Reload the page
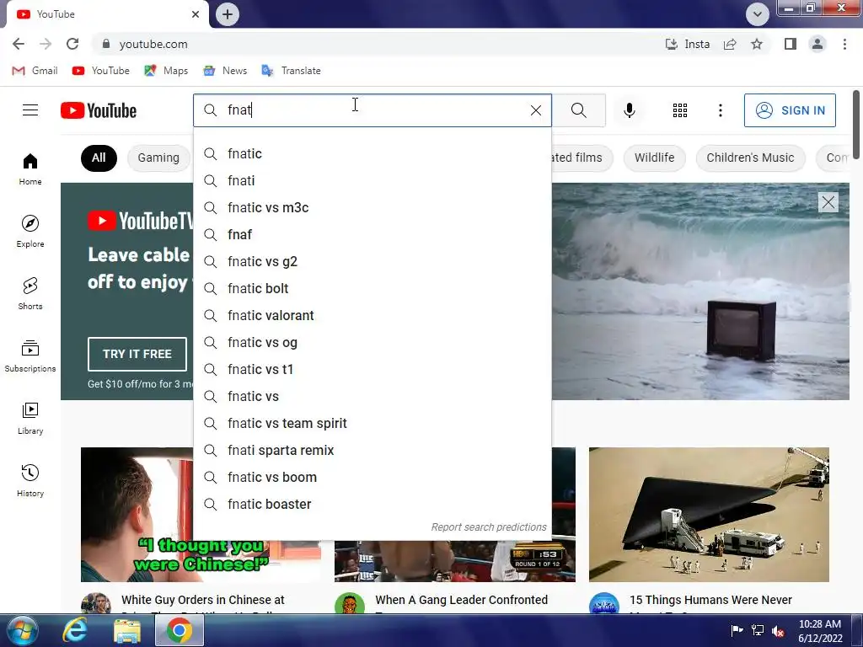This screenshot has width=863, height=647. click(x=72, y=44)
